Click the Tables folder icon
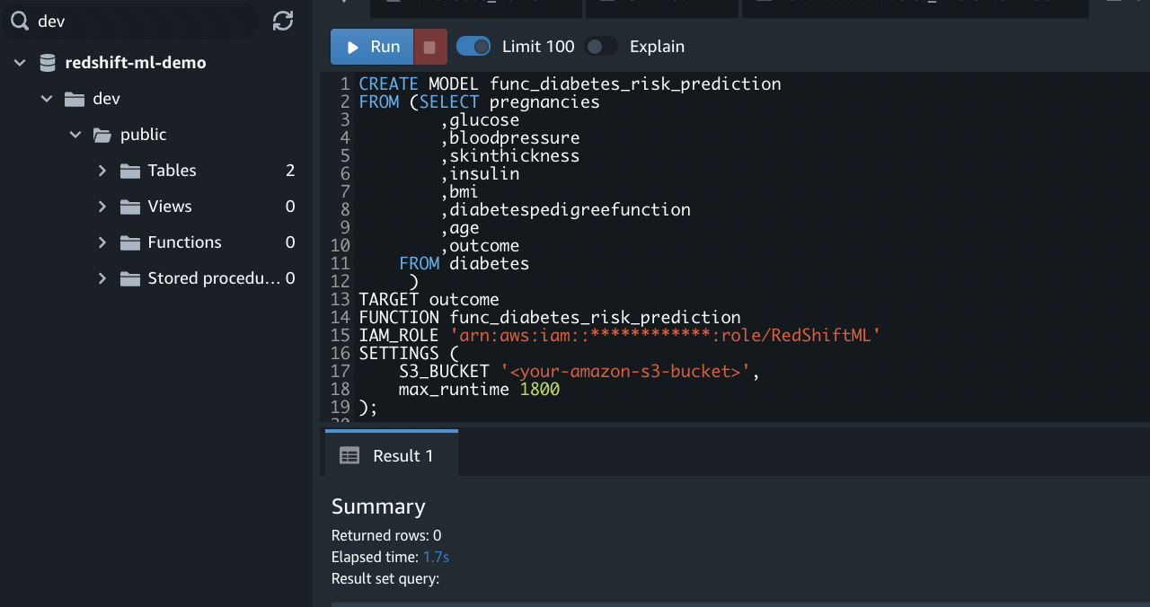The image size is (1150, 607). pos(131,171)
